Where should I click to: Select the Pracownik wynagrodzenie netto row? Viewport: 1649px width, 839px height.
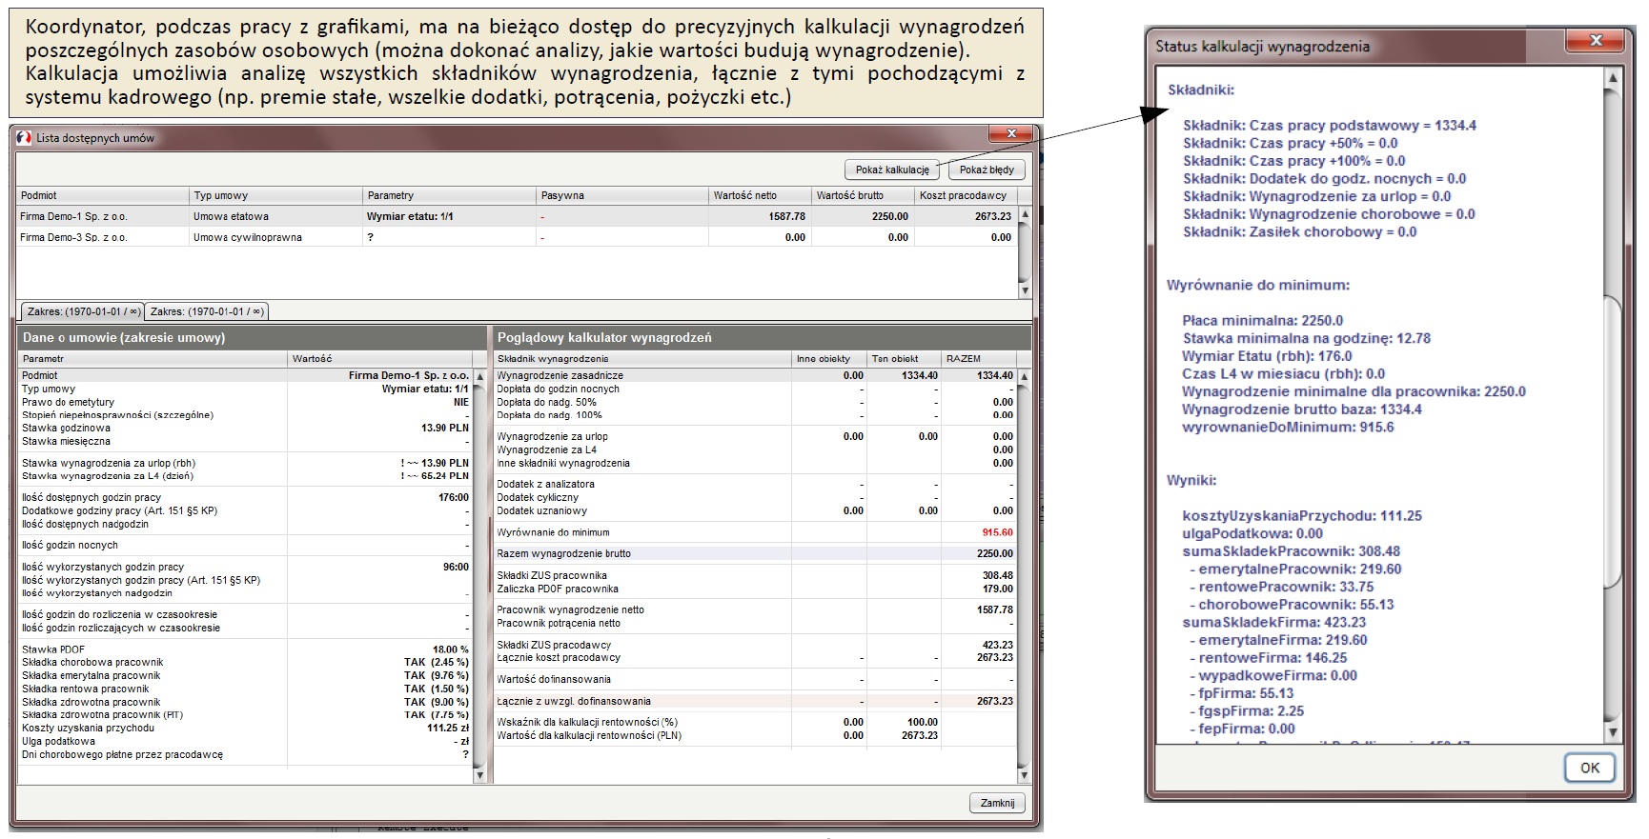tap(755, 609)
